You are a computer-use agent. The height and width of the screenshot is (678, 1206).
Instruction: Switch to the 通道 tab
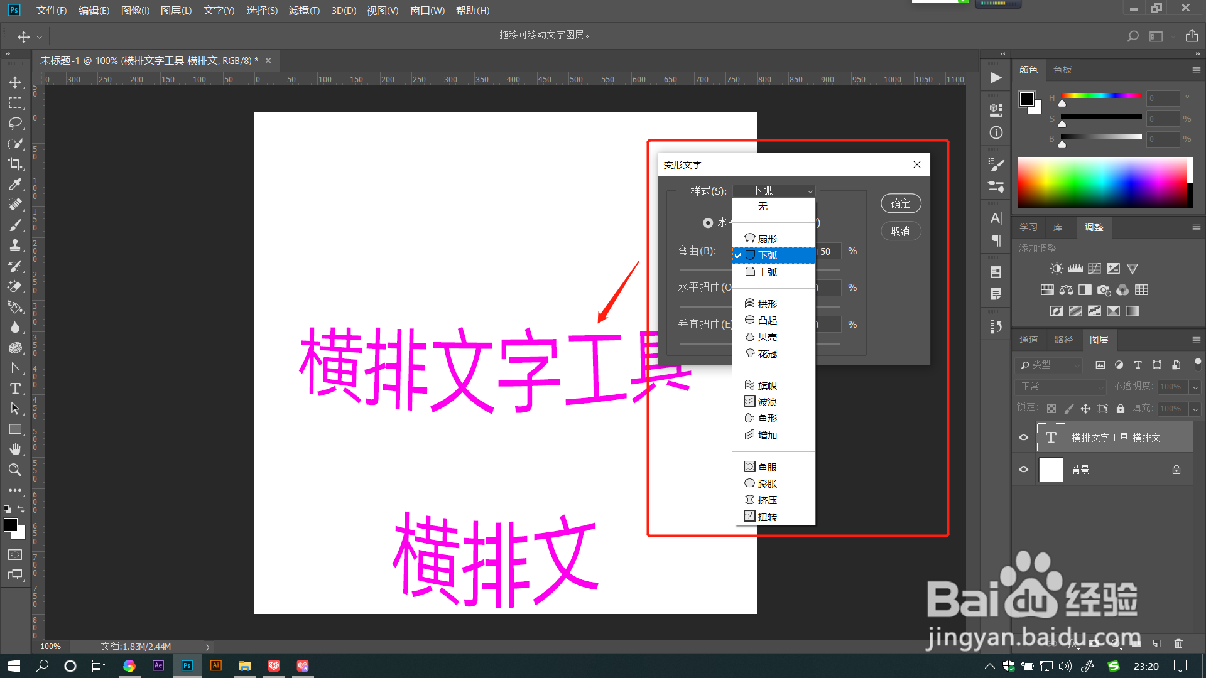tap(1028, 340)
